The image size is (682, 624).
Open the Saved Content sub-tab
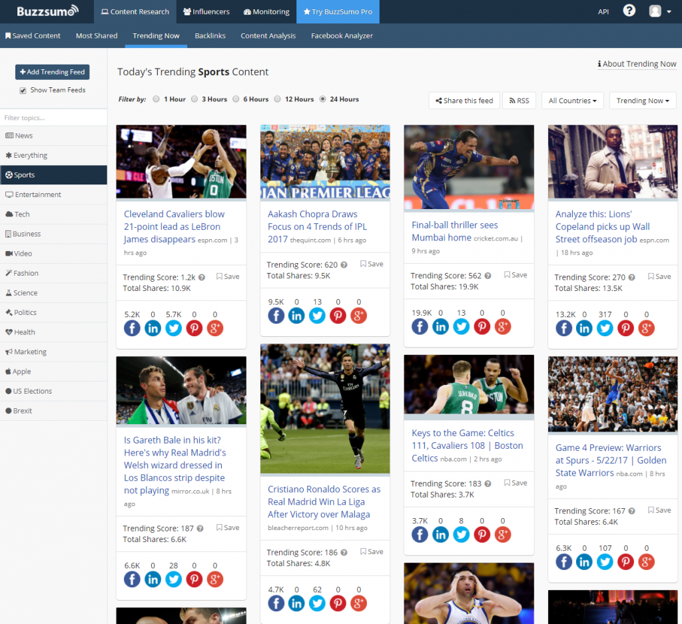point(33,36)
